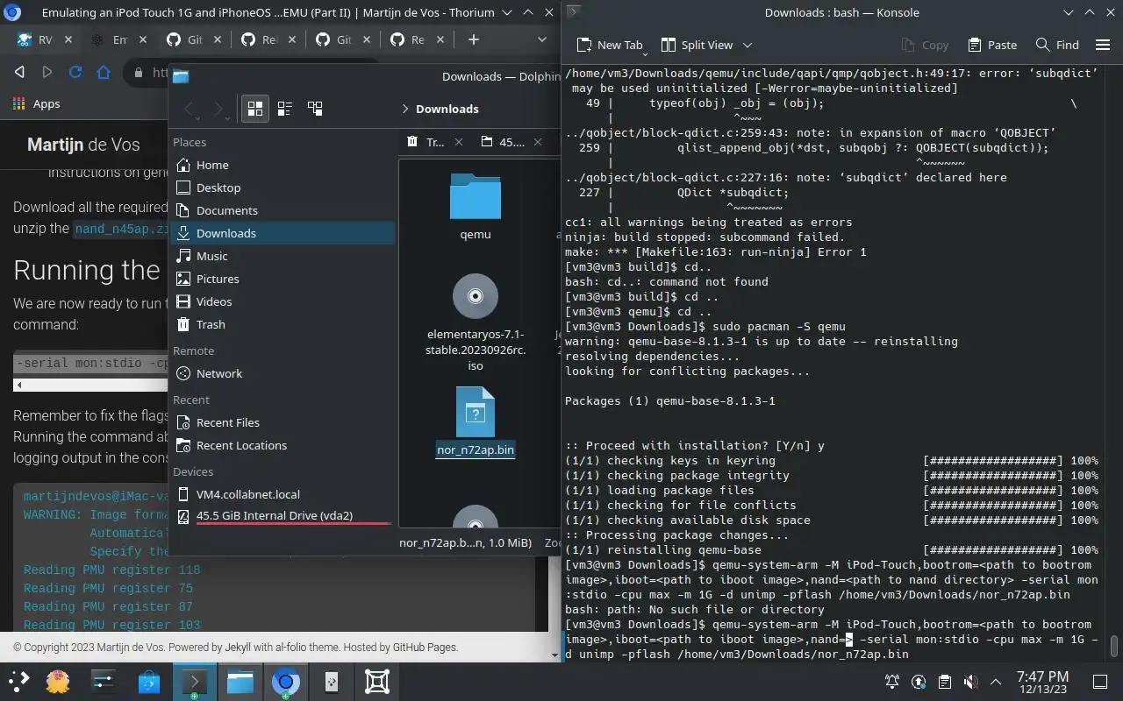
Task: Switch to Thorium via taskbar icon
Action: pos(285,682)
